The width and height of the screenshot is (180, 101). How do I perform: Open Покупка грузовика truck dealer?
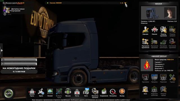click(x=163, y=31)
